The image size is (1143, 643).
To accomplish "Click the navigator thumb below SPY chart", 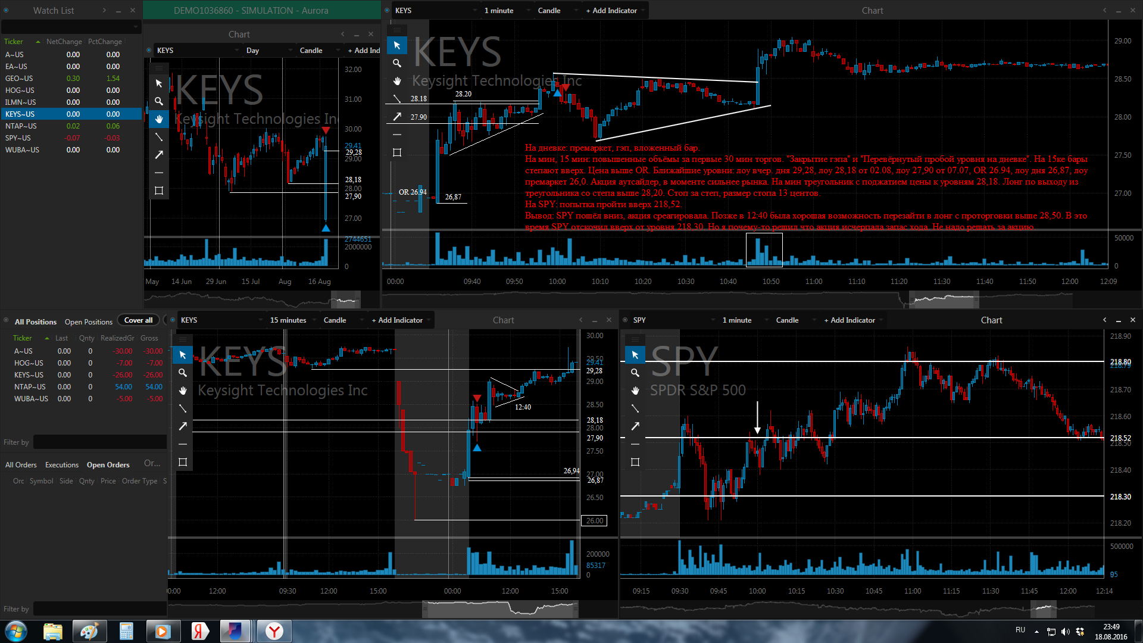I will 1043,609.
